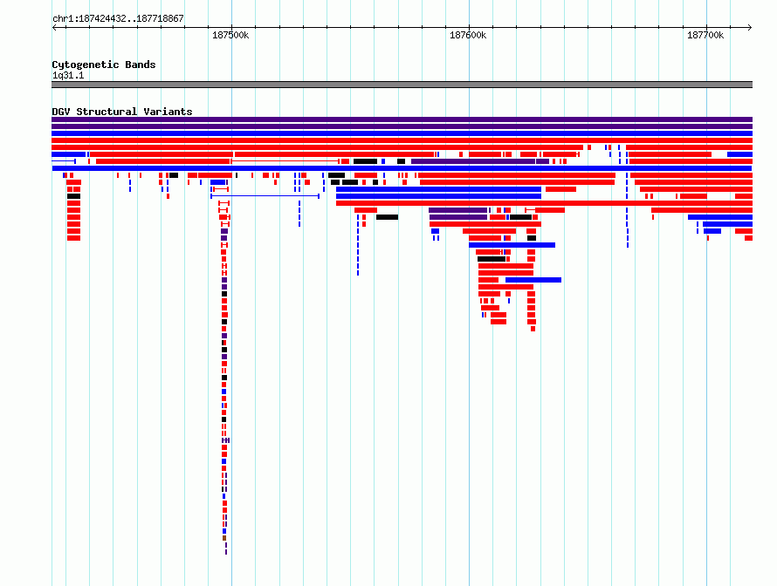Click the chr1:187424432..187718867 coordinate label

(x=118, y=18)
